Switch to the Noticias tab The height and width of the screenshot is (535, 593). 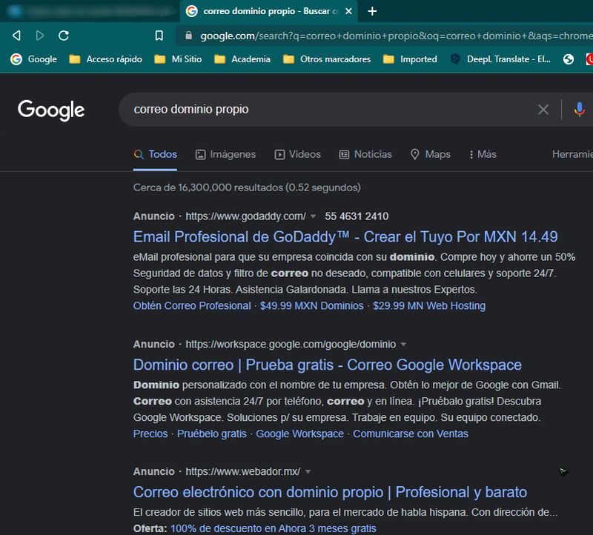pos(365,154)
